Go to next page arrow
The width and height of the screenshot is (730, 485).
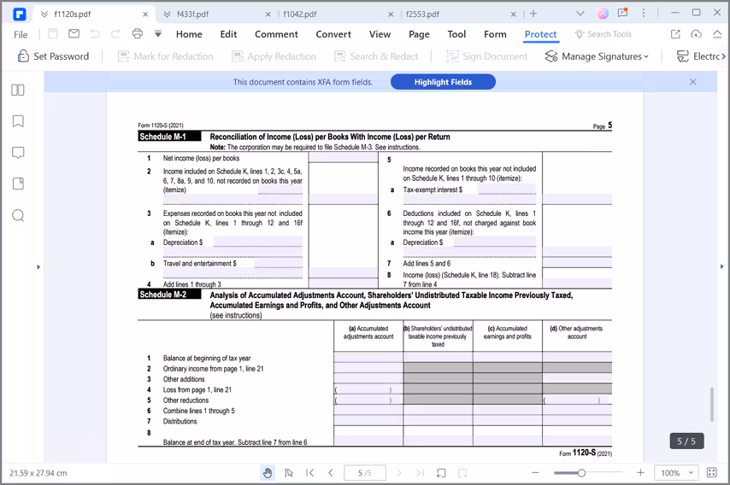(x=399, y=473)
